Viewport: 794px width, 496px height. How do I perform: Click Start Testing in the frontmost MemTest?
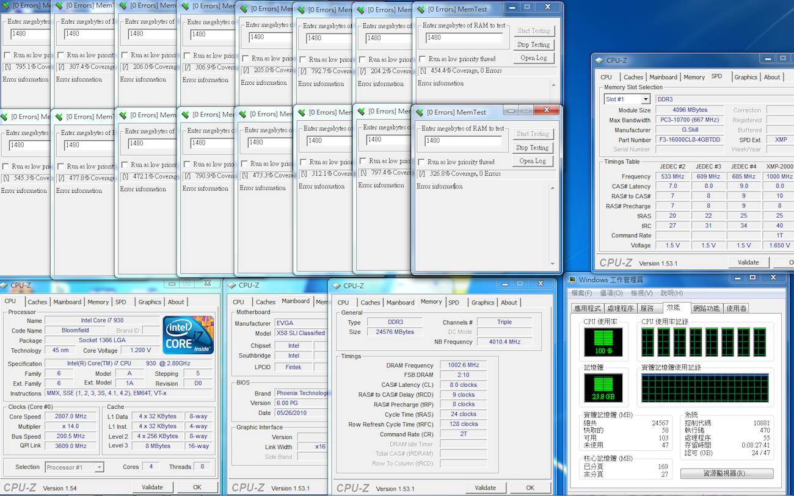(x=533, y=134)
